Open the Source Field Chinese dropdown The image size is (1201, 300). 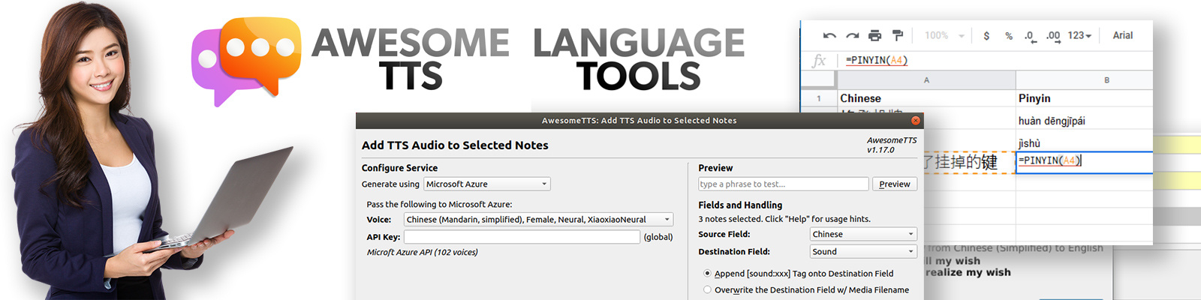tap(862, 234)
